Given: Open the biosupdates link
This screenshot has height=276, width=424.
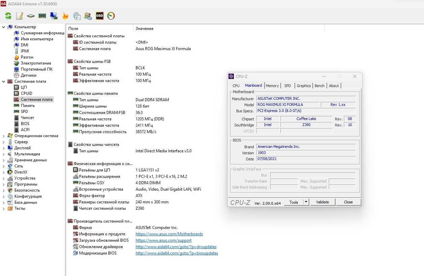Looking at the screenshot, I should click(177, 253).
